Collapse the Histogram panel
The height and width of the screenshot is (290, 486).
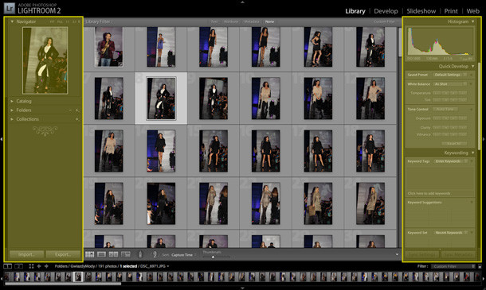pos(472,21)
